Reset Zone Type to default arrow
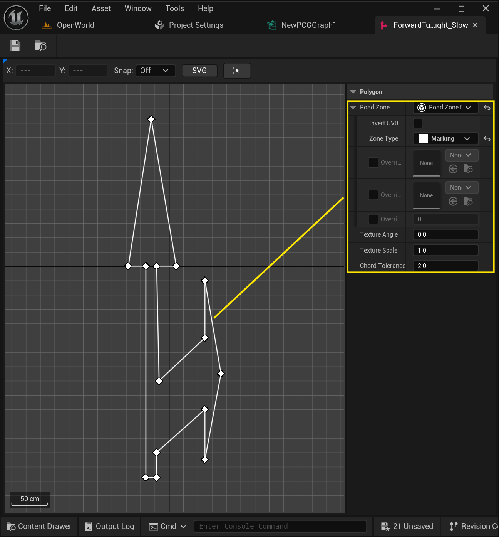Image resolution: width=499 pixels, height=537 pixels. pyautogui.click(x=487, y=139)
